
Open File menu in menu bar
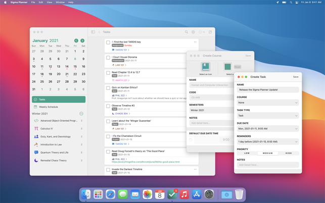33,3
